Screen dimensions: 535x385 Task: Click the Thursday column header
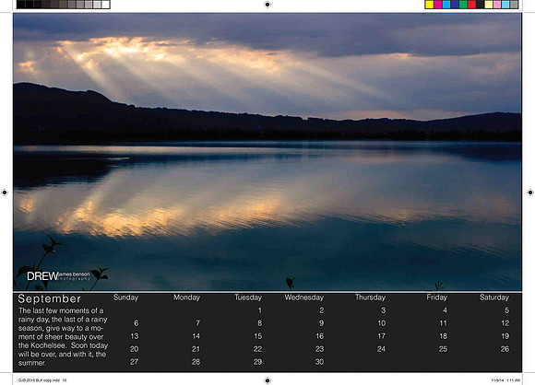click(x=370, y=297)
